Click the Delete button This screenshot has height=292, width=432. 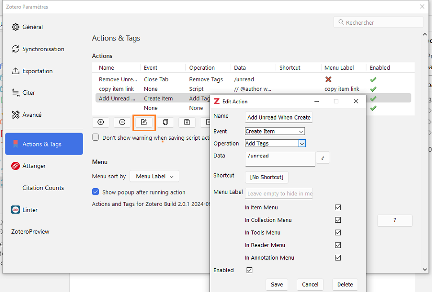pyautogui.click(x=345, y=284)
